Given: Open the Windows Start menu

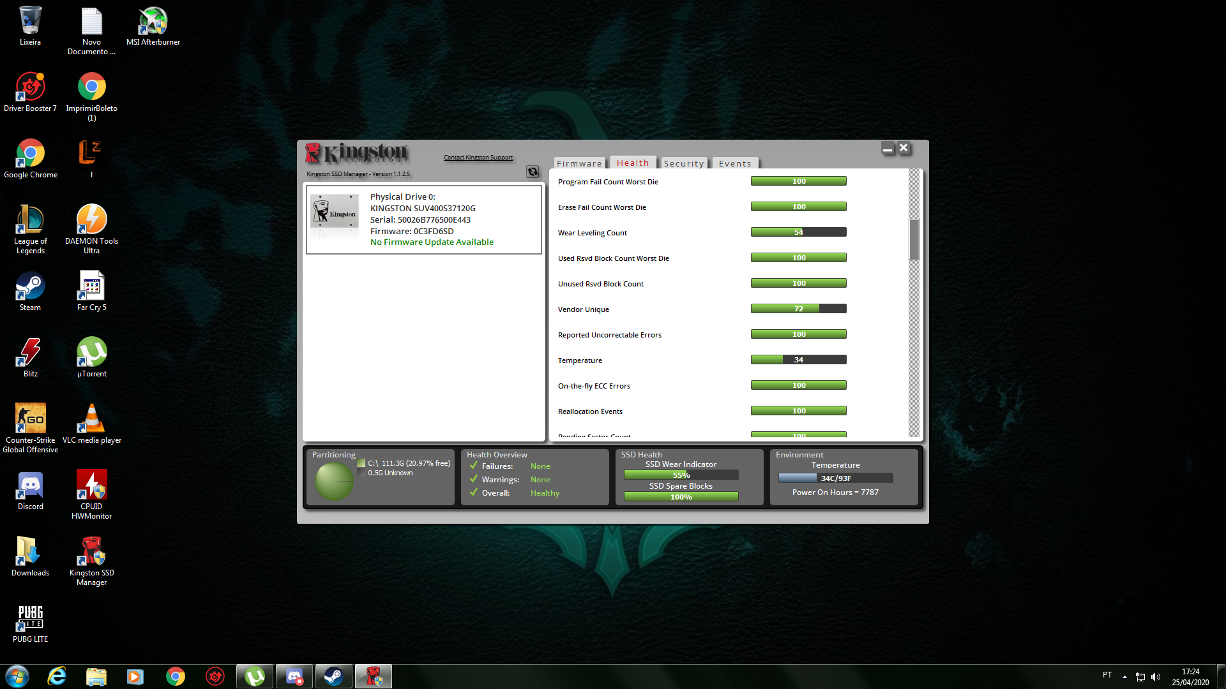Looking at the screenshot, I should 17,676.
